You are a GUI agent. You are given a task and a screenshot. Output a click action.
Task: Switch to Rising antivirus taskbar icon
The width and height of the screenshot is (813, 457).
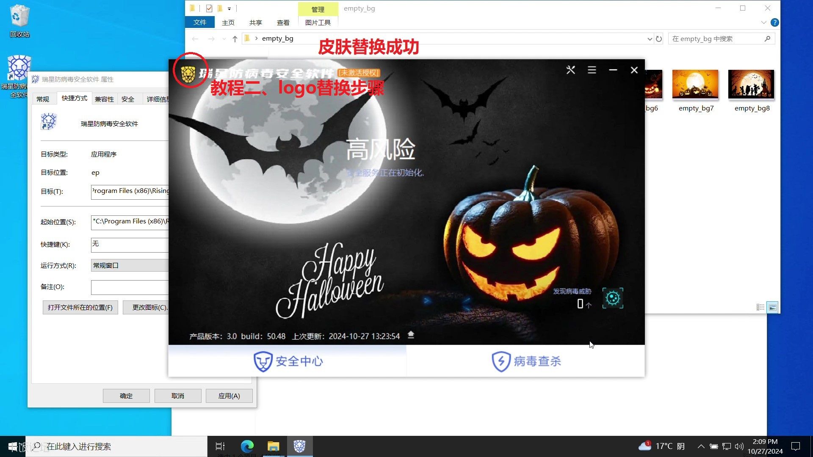pos(299,446)
